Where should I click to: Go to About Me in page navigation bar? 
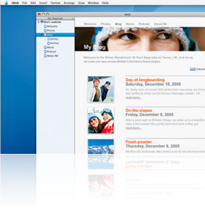point(160,24)
